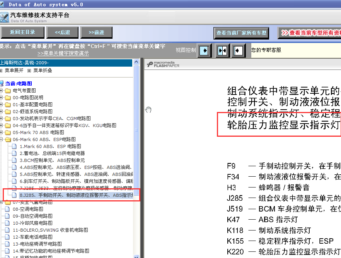Select the 上海斯柯达-昊锐-2009- header
Image resolution: width=341 pixels, height=258 pixels.
coord(66,63)
